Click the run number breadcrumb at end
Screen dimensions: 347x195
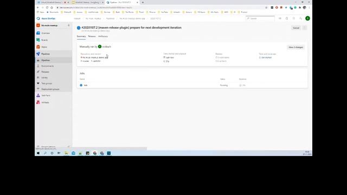(x=156, y=18)
